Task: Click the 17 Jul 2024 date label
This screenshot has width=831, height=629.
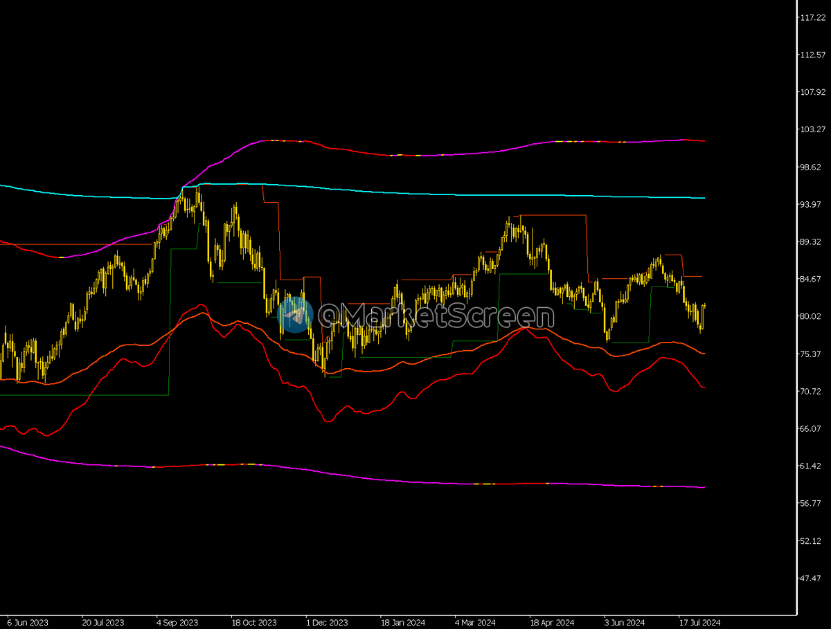Action: coord(701,622)
